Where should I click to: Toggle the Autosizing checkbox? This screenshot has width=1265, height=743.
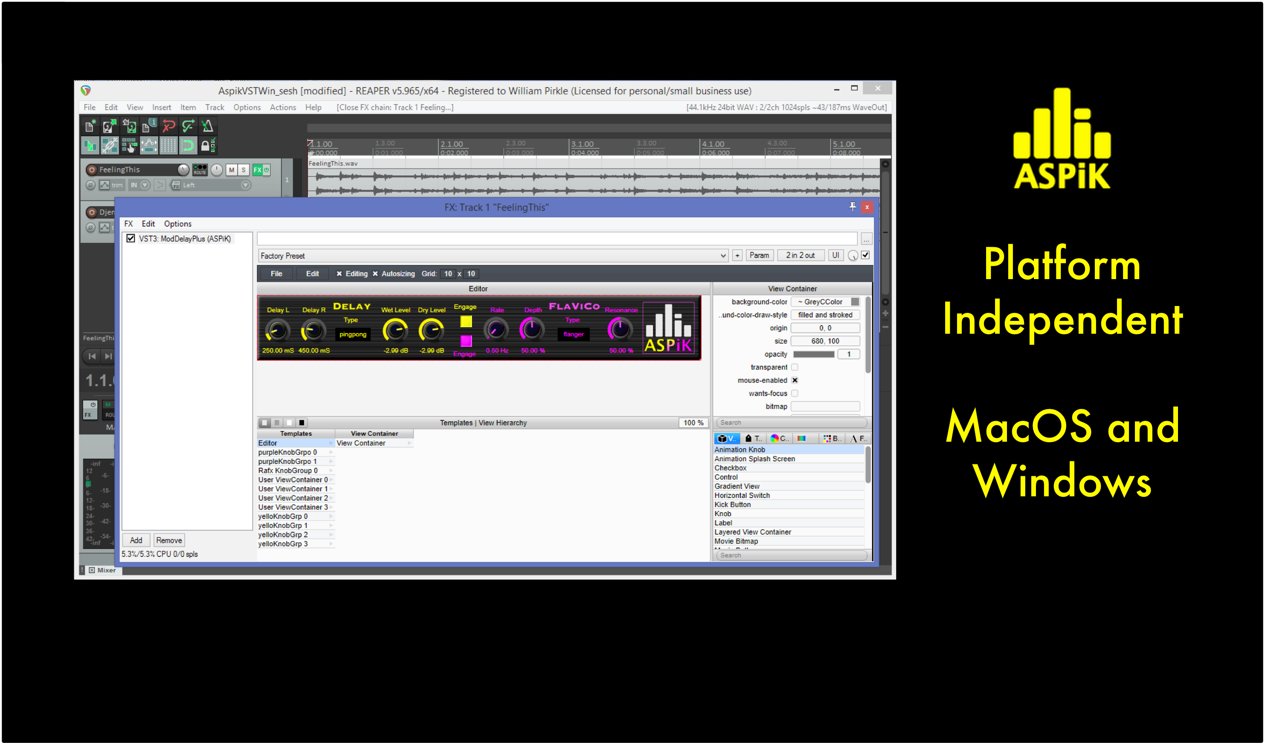click(x=375, y=274)
